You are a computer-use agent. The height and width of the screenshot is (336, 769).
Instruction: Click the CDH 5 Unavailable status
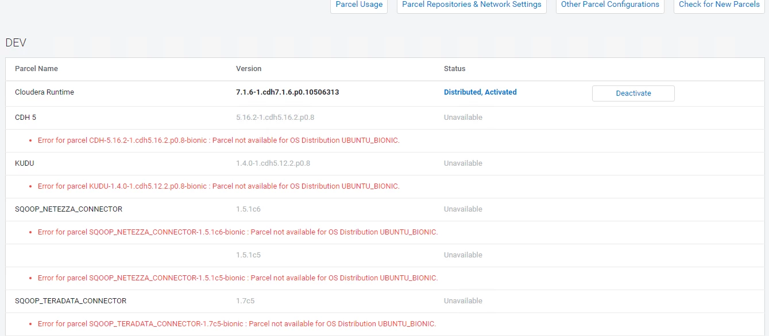pos(463,118)
